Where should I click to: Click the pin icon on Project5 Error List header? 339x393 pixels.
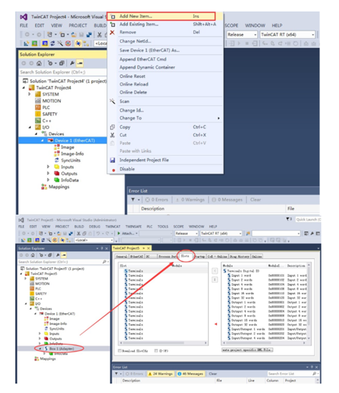pyautogui.click(x=312, y=367)
